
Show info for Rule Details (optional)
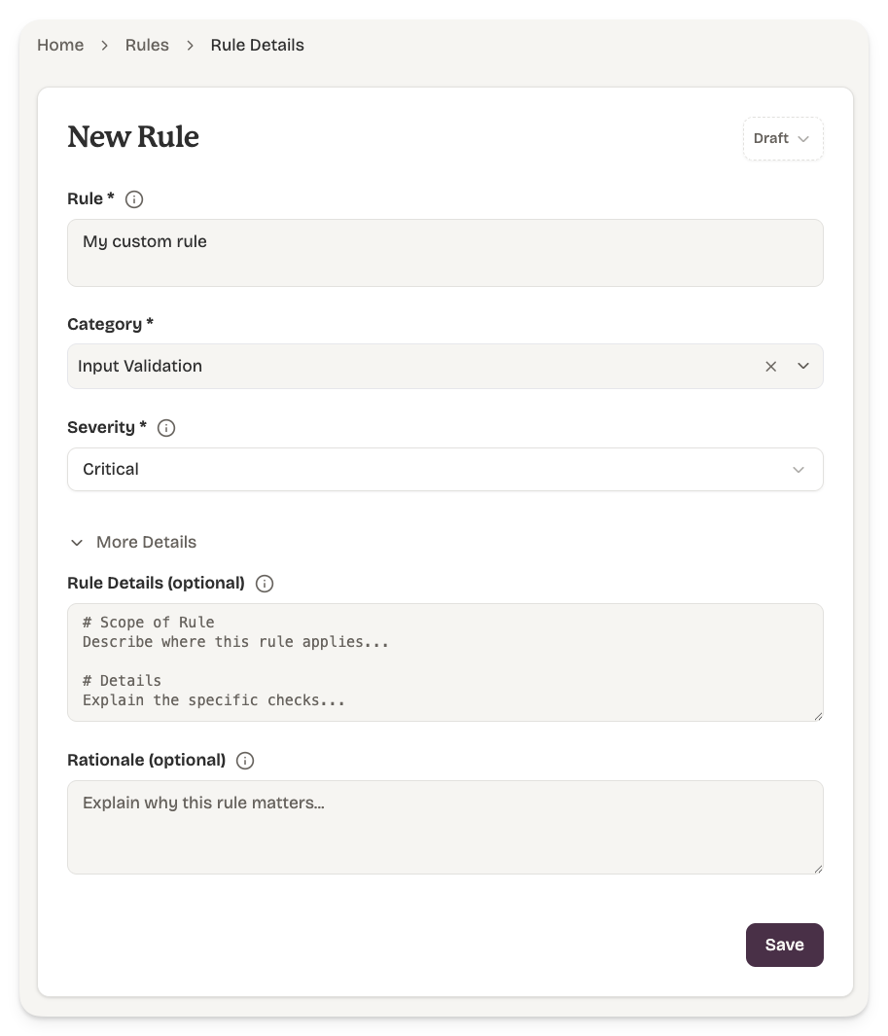coord(265,584)
